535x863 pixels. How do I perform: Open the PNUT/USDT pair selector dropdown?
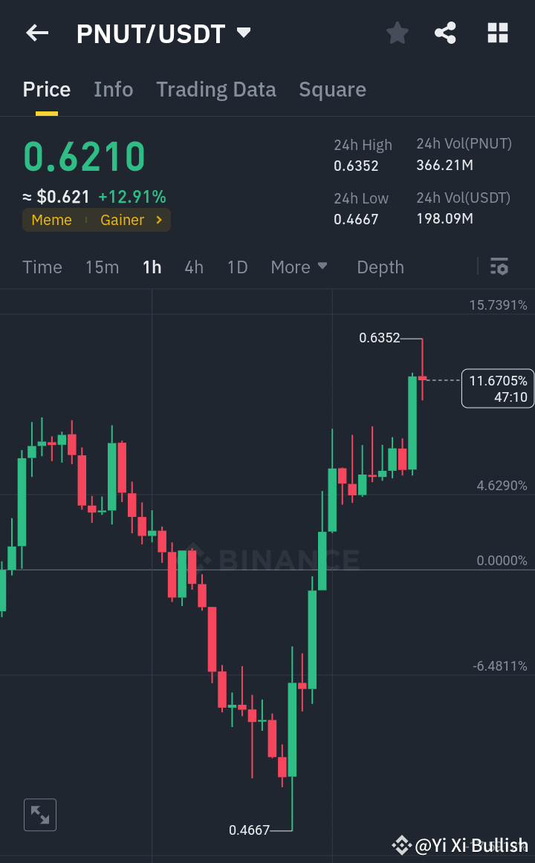point(165,33)
